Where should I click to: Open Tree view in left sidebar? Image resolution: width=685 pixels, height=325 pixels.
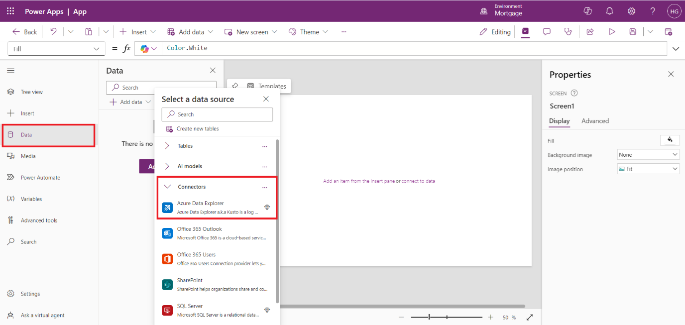point(32,92)
